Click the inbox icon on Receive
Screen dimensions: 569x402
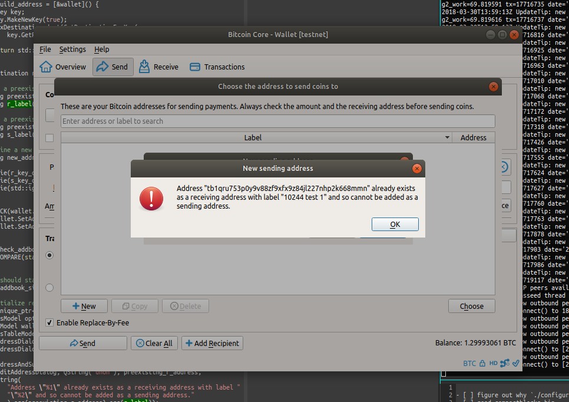[144, 67]
